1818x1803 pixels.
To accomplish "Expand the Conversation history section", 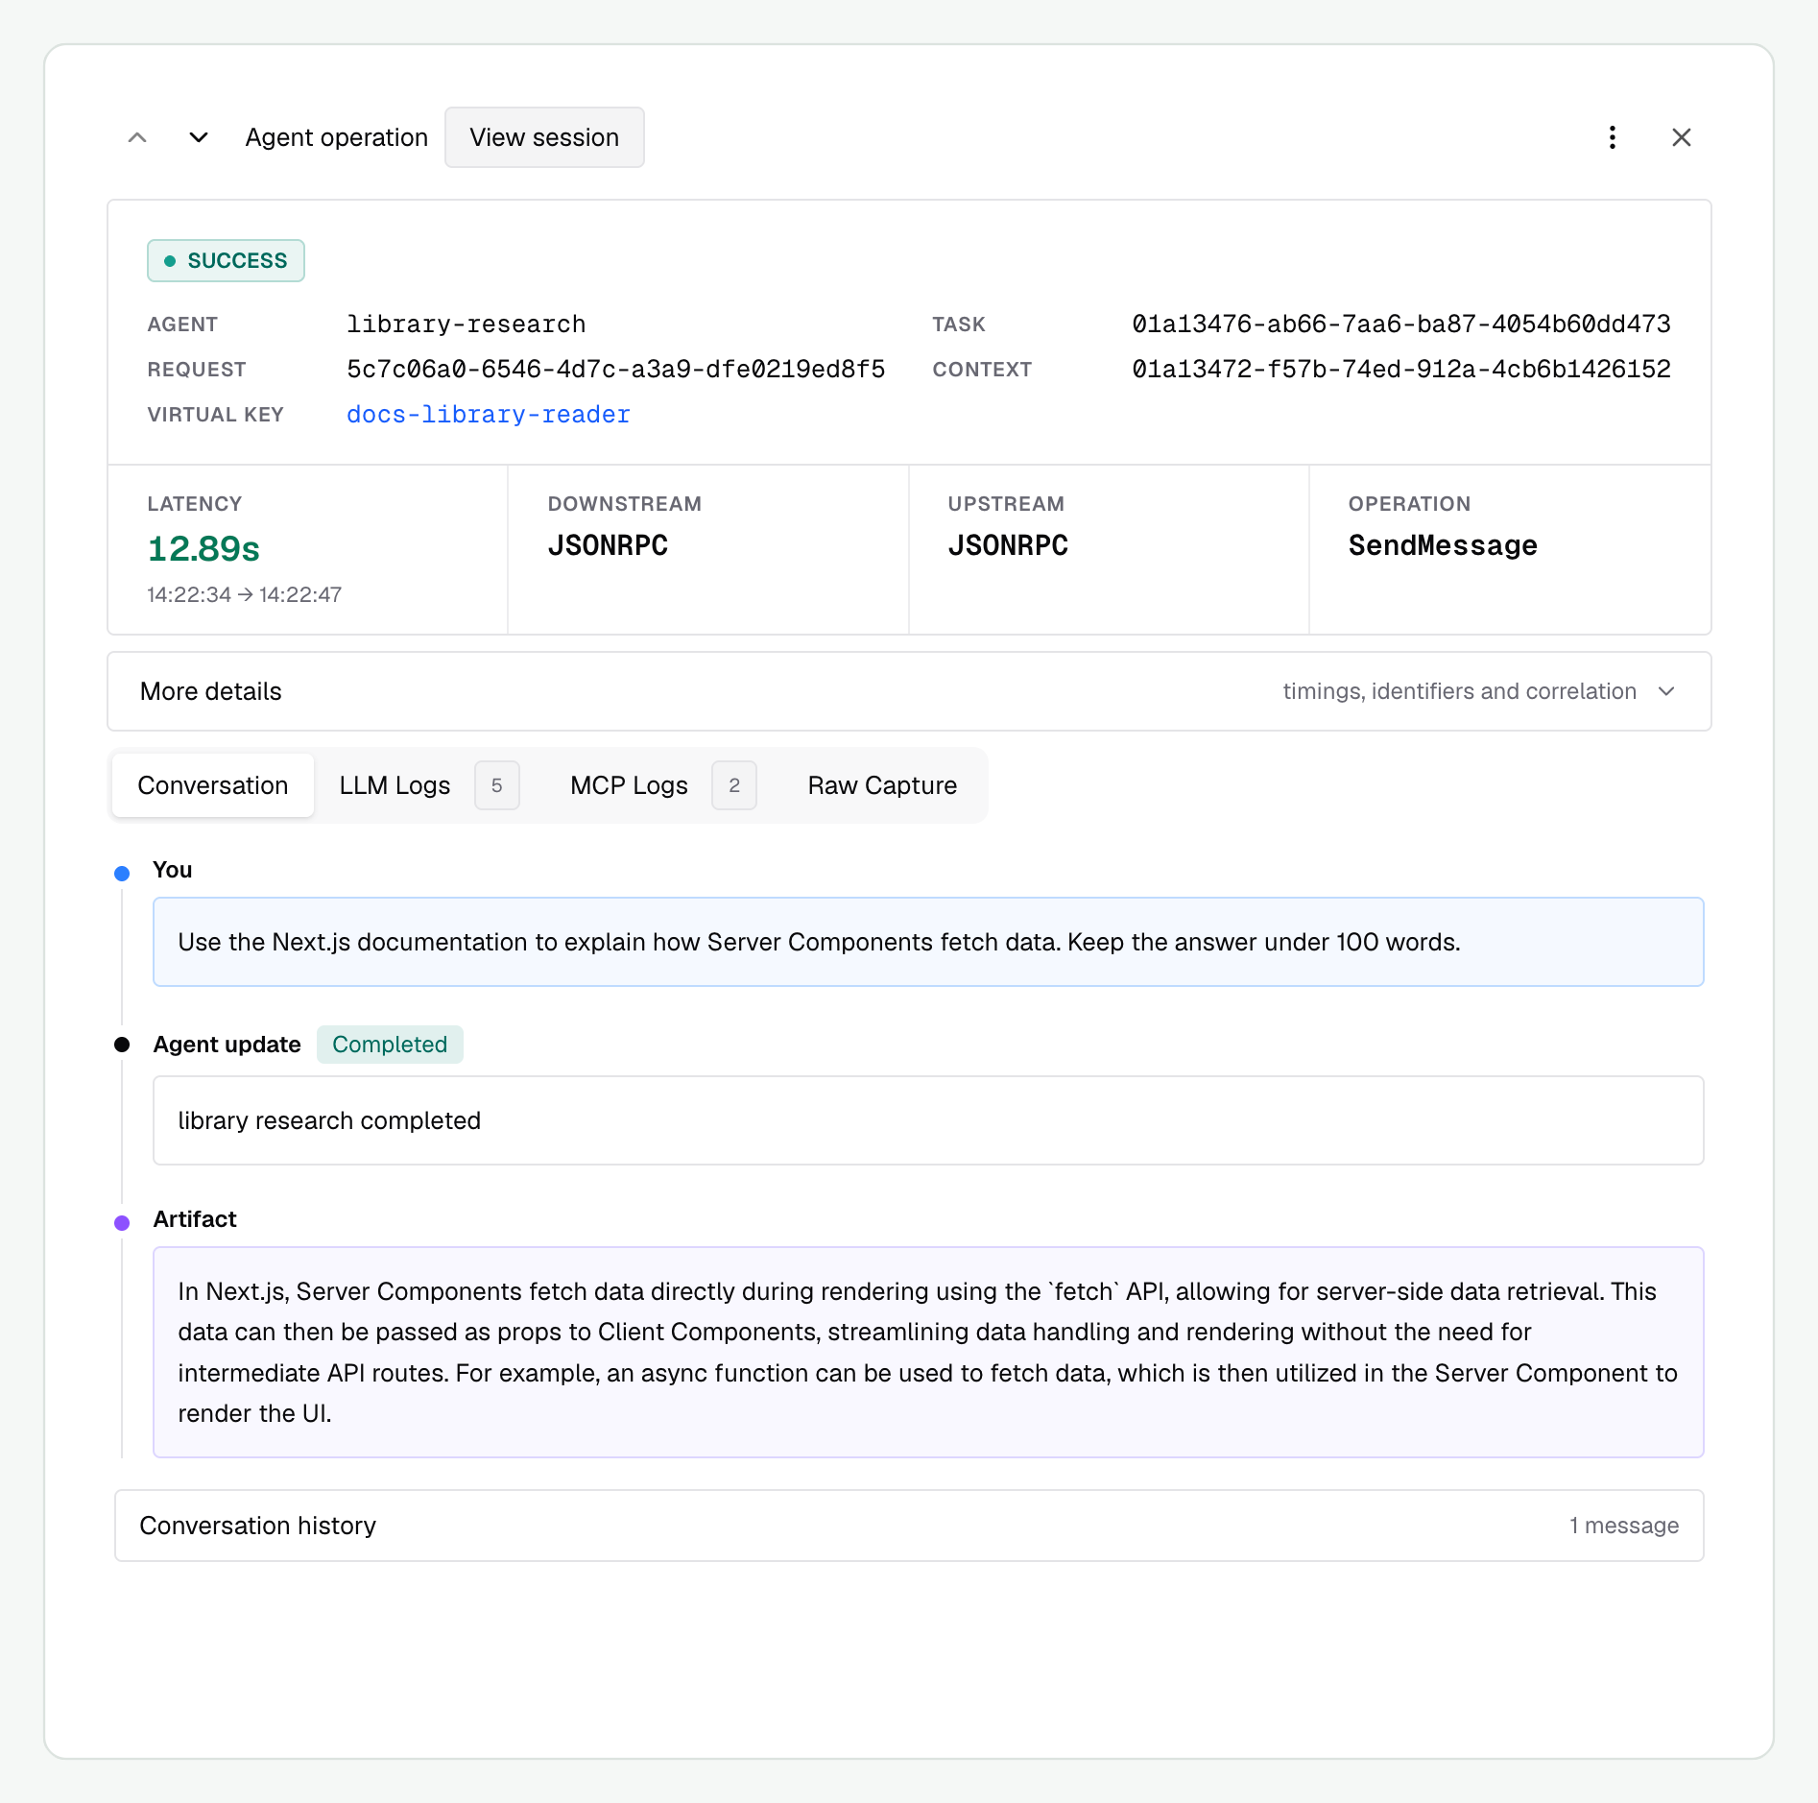I will click(x=909, y=1526).
